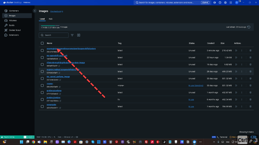
Task: Open Chrome from the taskbar
Action: [33, 142]
